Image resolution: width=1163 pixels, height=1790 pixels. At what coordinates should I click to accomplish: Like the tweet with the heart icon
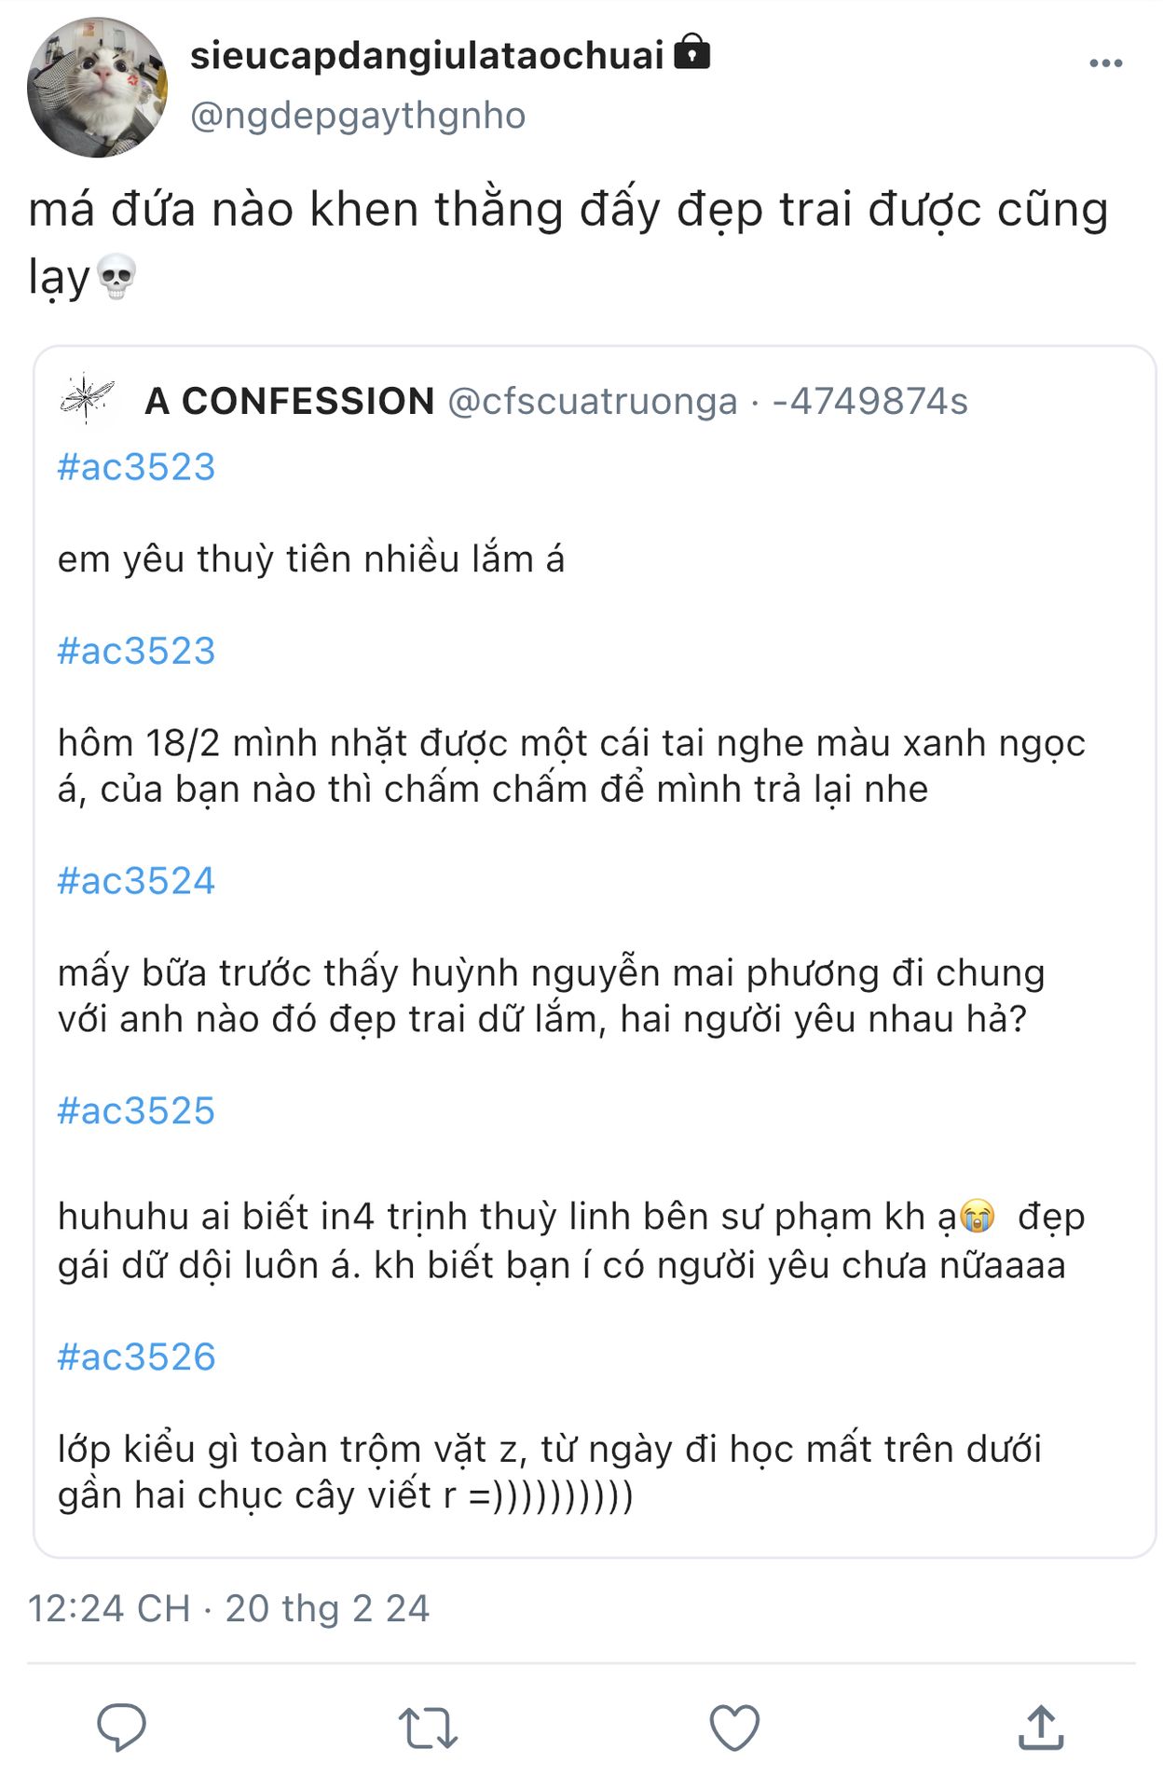[x=734, y=1728]
